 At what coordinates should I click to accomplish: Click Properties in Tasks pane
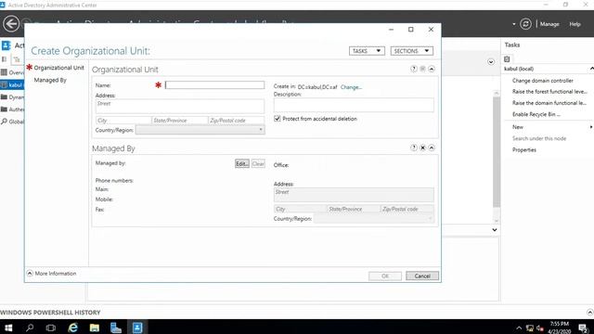pos(524,150)
